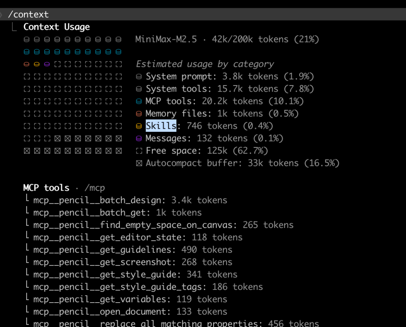406x327 pixels.
Task: Select the highlighted Skills text
Action: coord(161,126)
